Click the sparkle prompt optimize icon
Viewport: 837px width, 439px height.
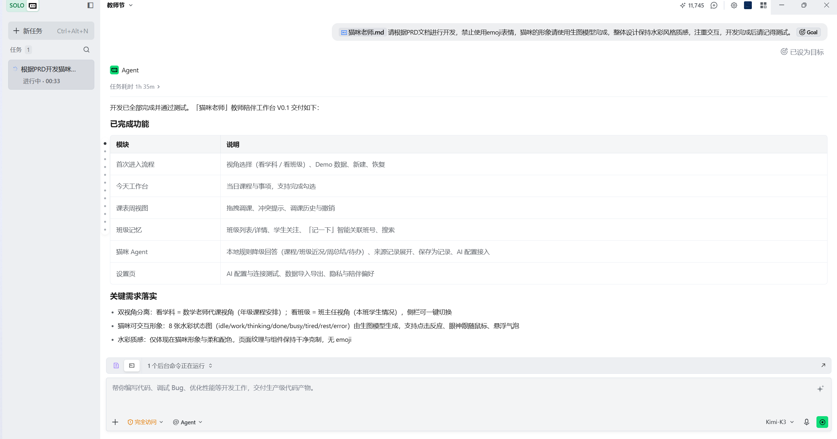pyautogui.click(x=820, y=388)
